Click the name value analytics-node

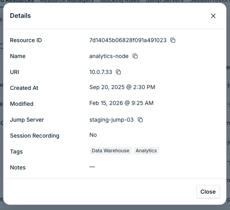109,56
